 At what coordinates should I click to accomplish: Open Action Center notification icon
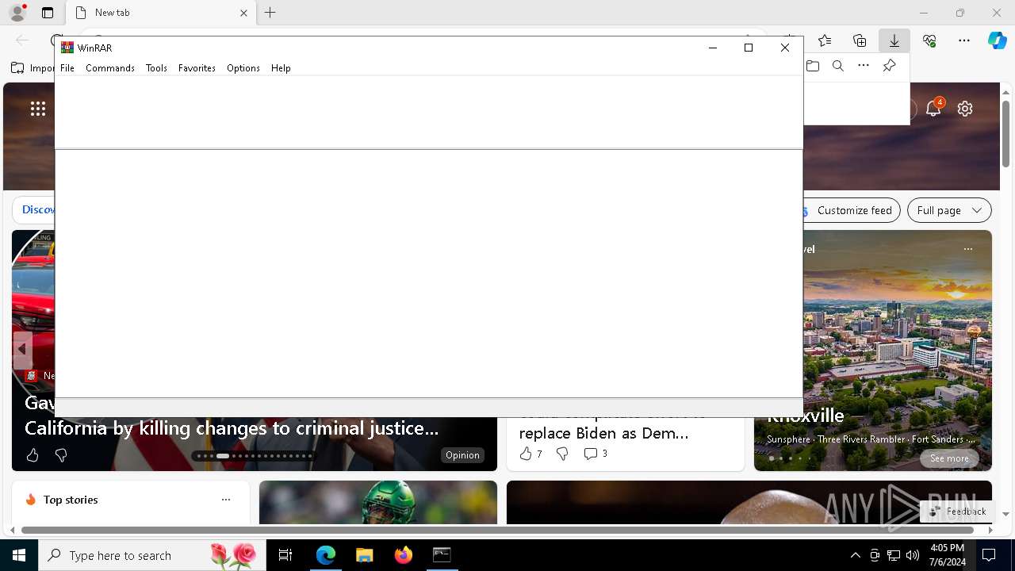tap(989, 555)
